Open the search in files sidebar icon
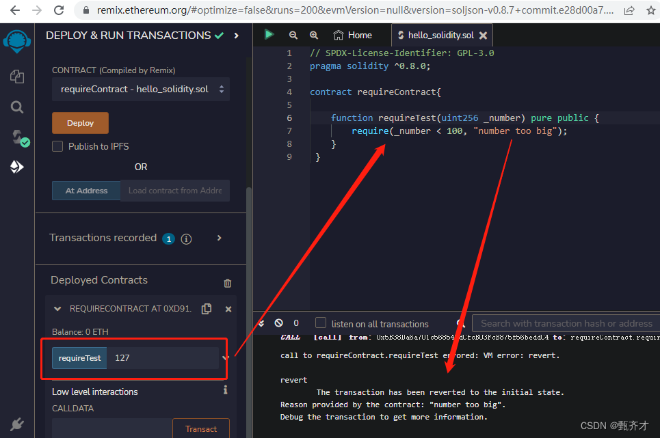 tap(17, 107)
